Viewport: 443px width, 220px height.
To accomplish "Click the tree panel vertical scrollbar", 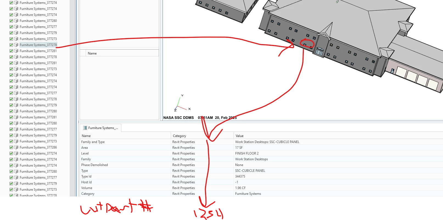I will pyautogui.click(x=72, y=98).
